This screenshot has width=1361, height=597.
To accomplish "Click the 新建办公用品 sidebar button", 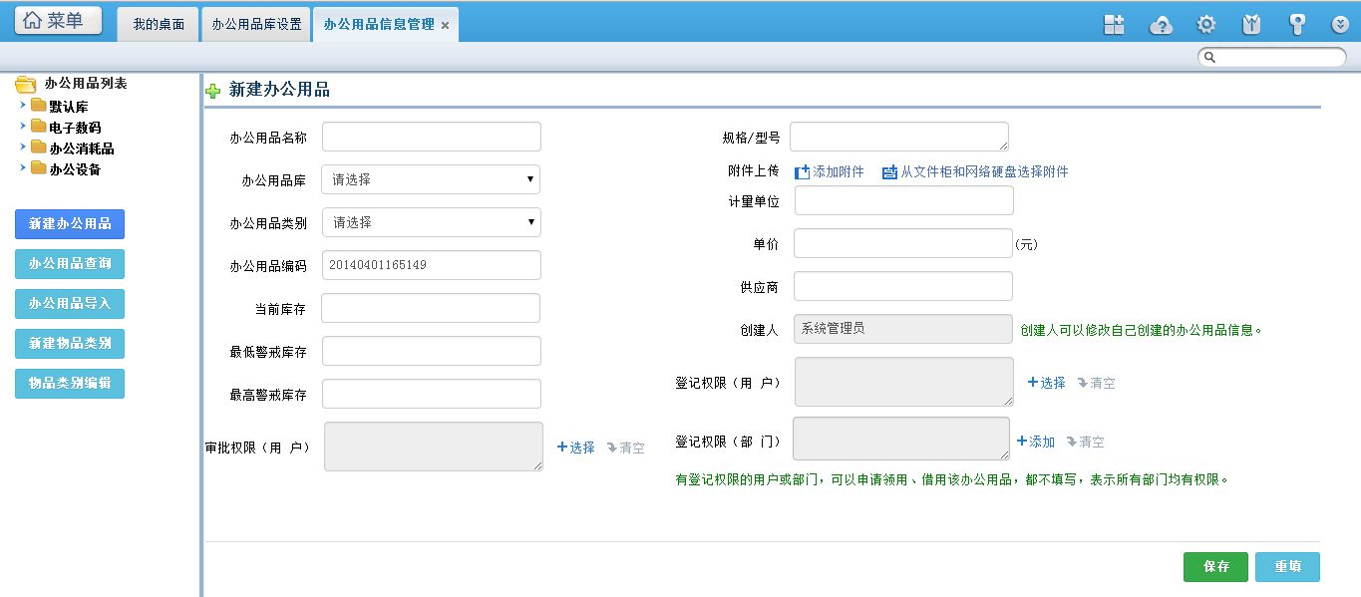I will (70, 224).
